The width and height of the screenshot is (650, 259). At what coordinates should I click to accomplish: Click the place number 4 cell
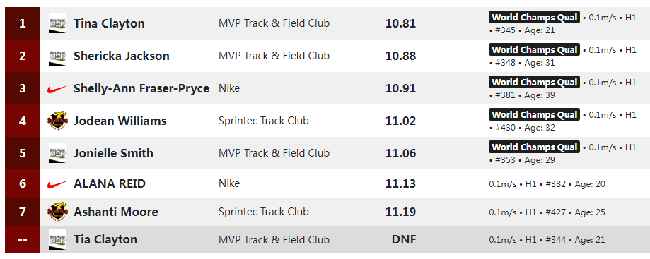(23, 121)
